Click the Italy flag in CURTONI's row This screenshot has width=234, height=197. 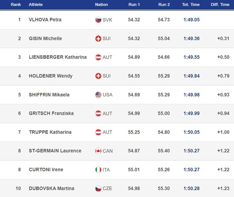98,170
